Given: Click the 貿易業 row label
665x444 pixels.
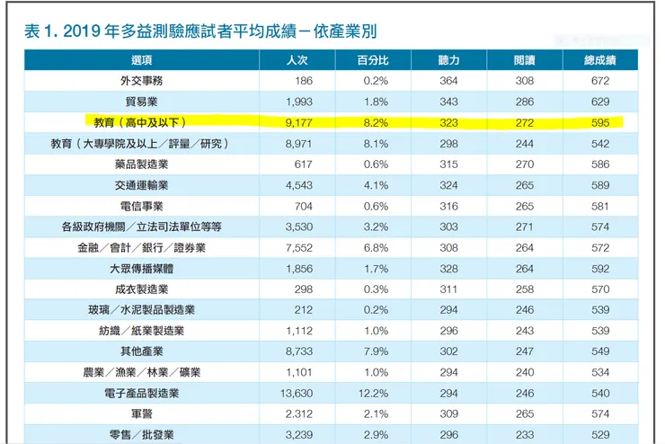Looking at the screenshot, I should point(142,102).
